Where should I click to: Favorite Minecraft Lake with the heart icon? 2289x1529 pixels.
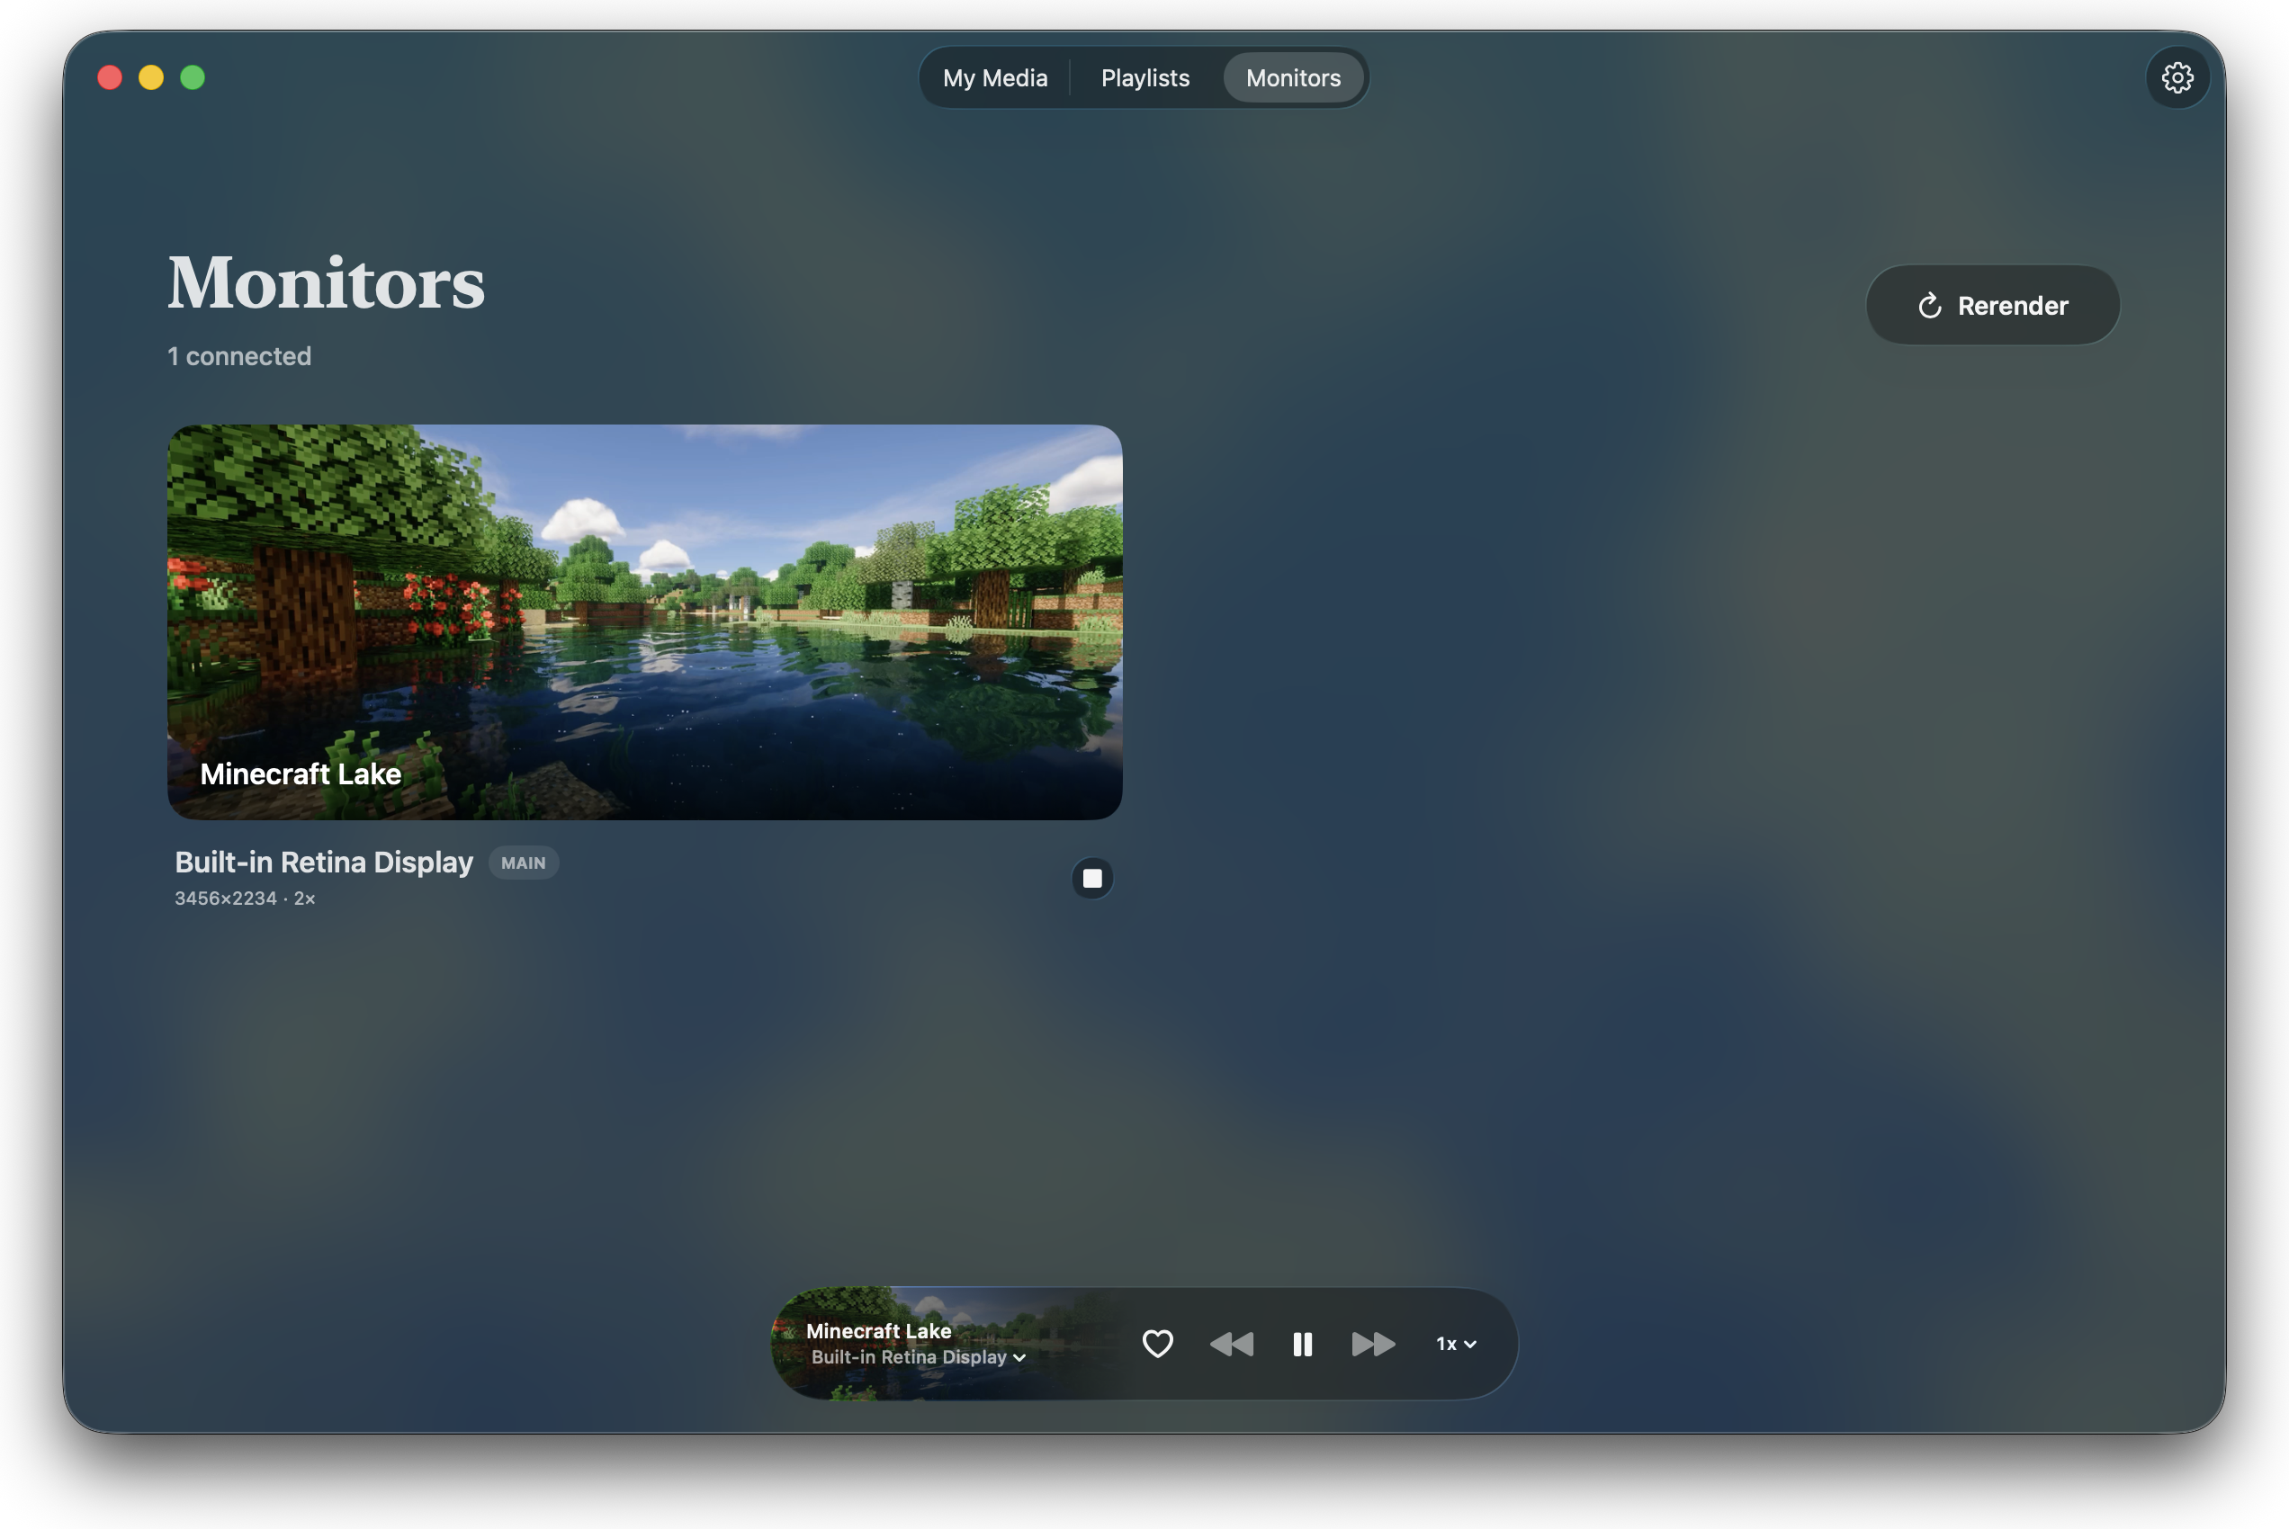coord(1157,1343)
